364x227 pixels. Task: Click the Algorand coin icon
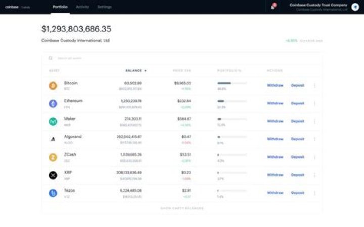(x=53, y=139)
